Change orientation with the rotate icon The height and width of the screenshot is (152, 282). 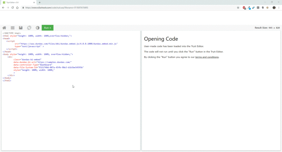(29, 28)
